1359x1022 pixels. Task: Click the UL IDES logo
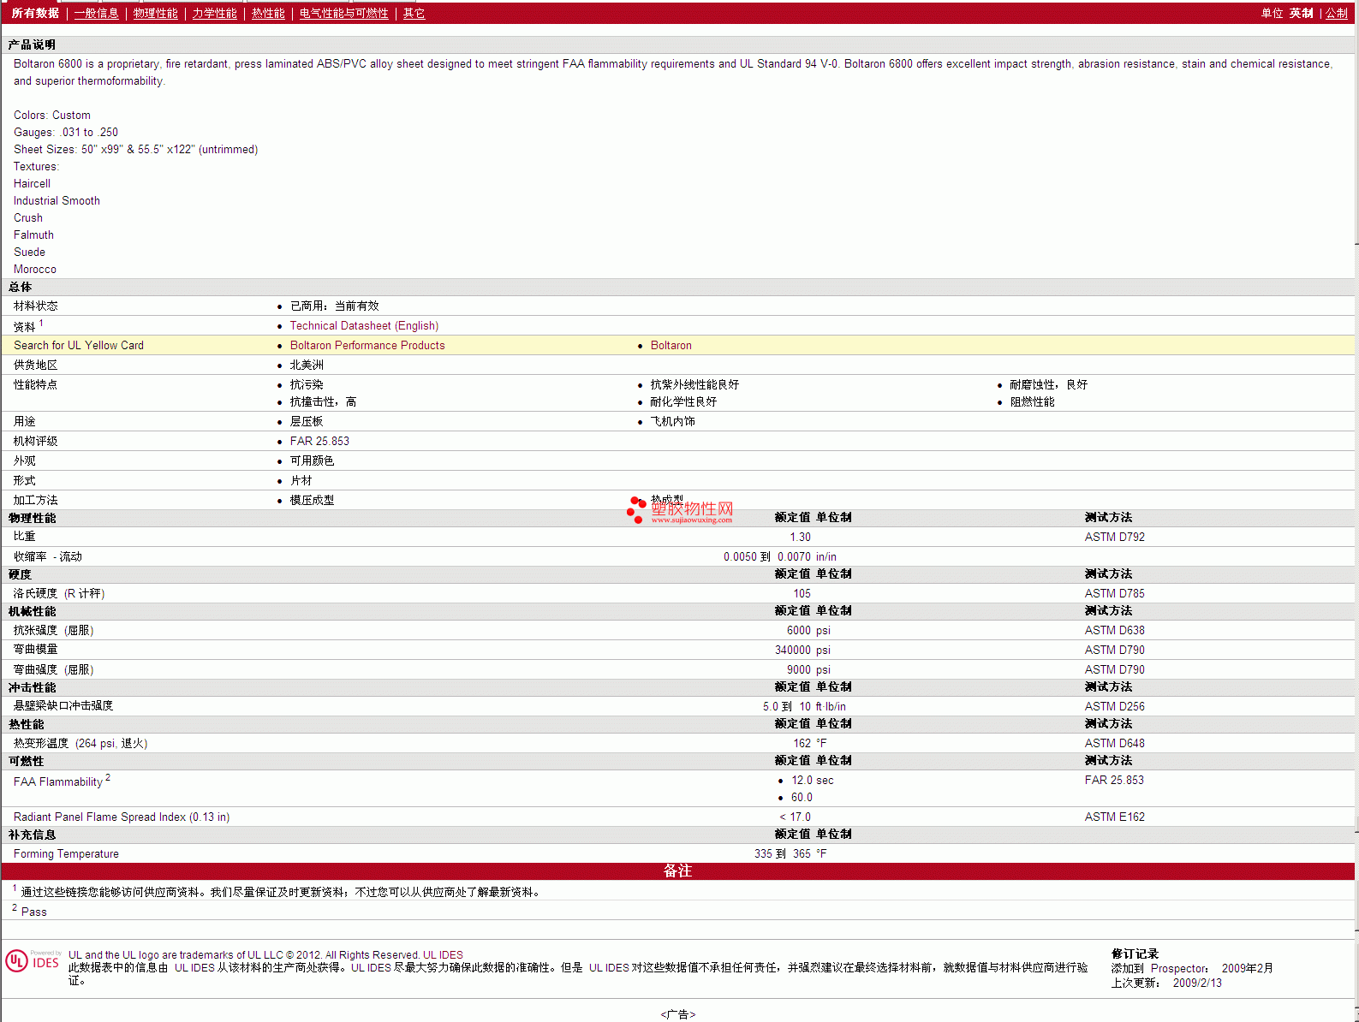[33, 961]
